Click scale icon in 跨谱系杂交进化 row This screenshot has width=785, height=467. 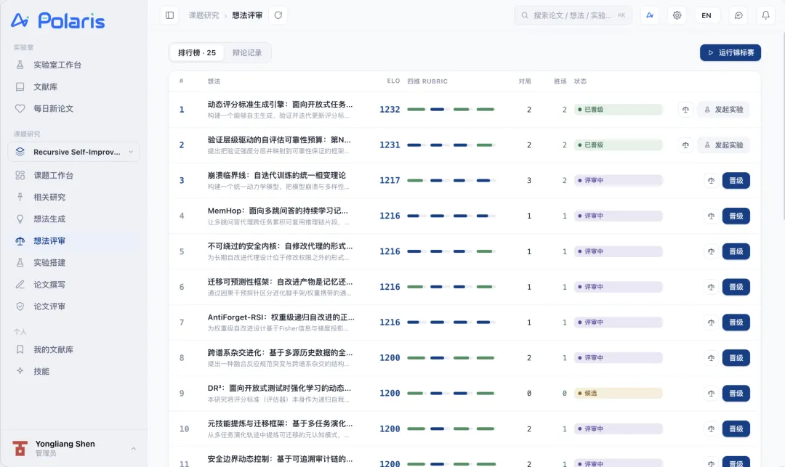tap(711, 358)
